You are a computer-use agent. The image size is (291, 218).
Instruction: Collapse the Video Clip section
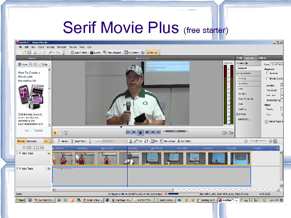[x=237, y=63]
